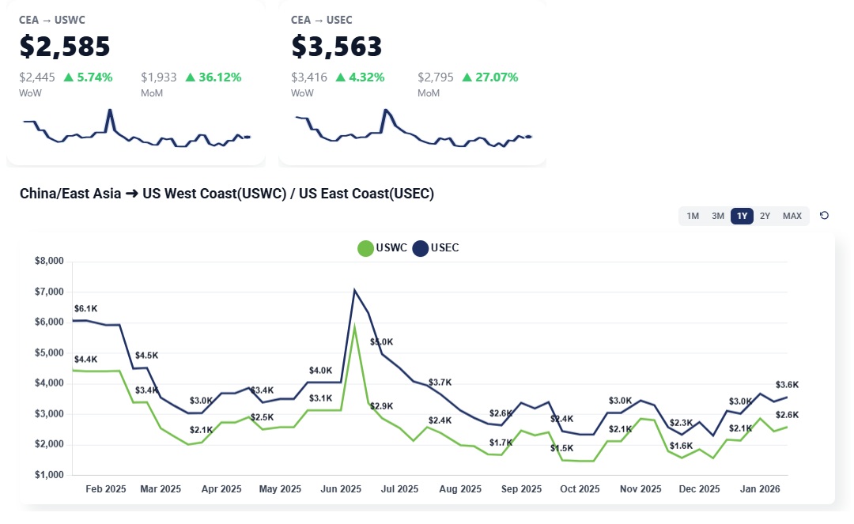Click the reset chart zoom icon

click(824, 216)
